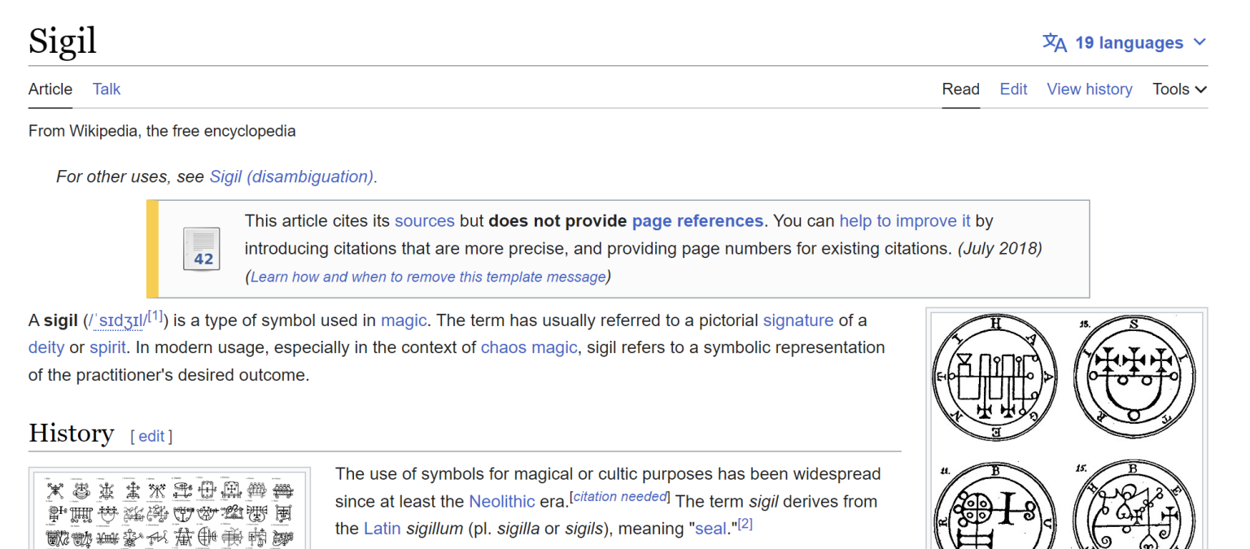The image size is (1250, 549).
Task: Select the Read tab
Action: click(x=960, y=89)
